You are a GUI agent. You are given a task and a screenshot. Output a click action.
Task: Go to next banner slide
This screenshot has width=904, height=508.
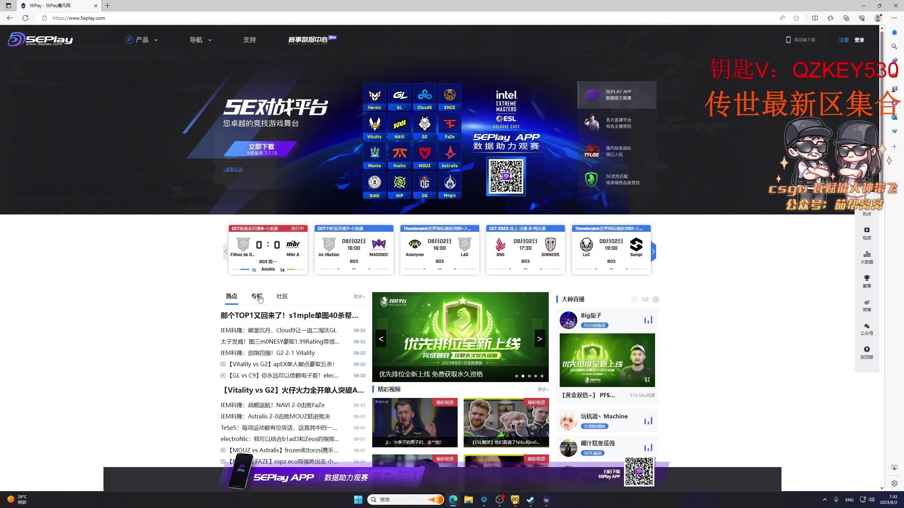point(540,339)
